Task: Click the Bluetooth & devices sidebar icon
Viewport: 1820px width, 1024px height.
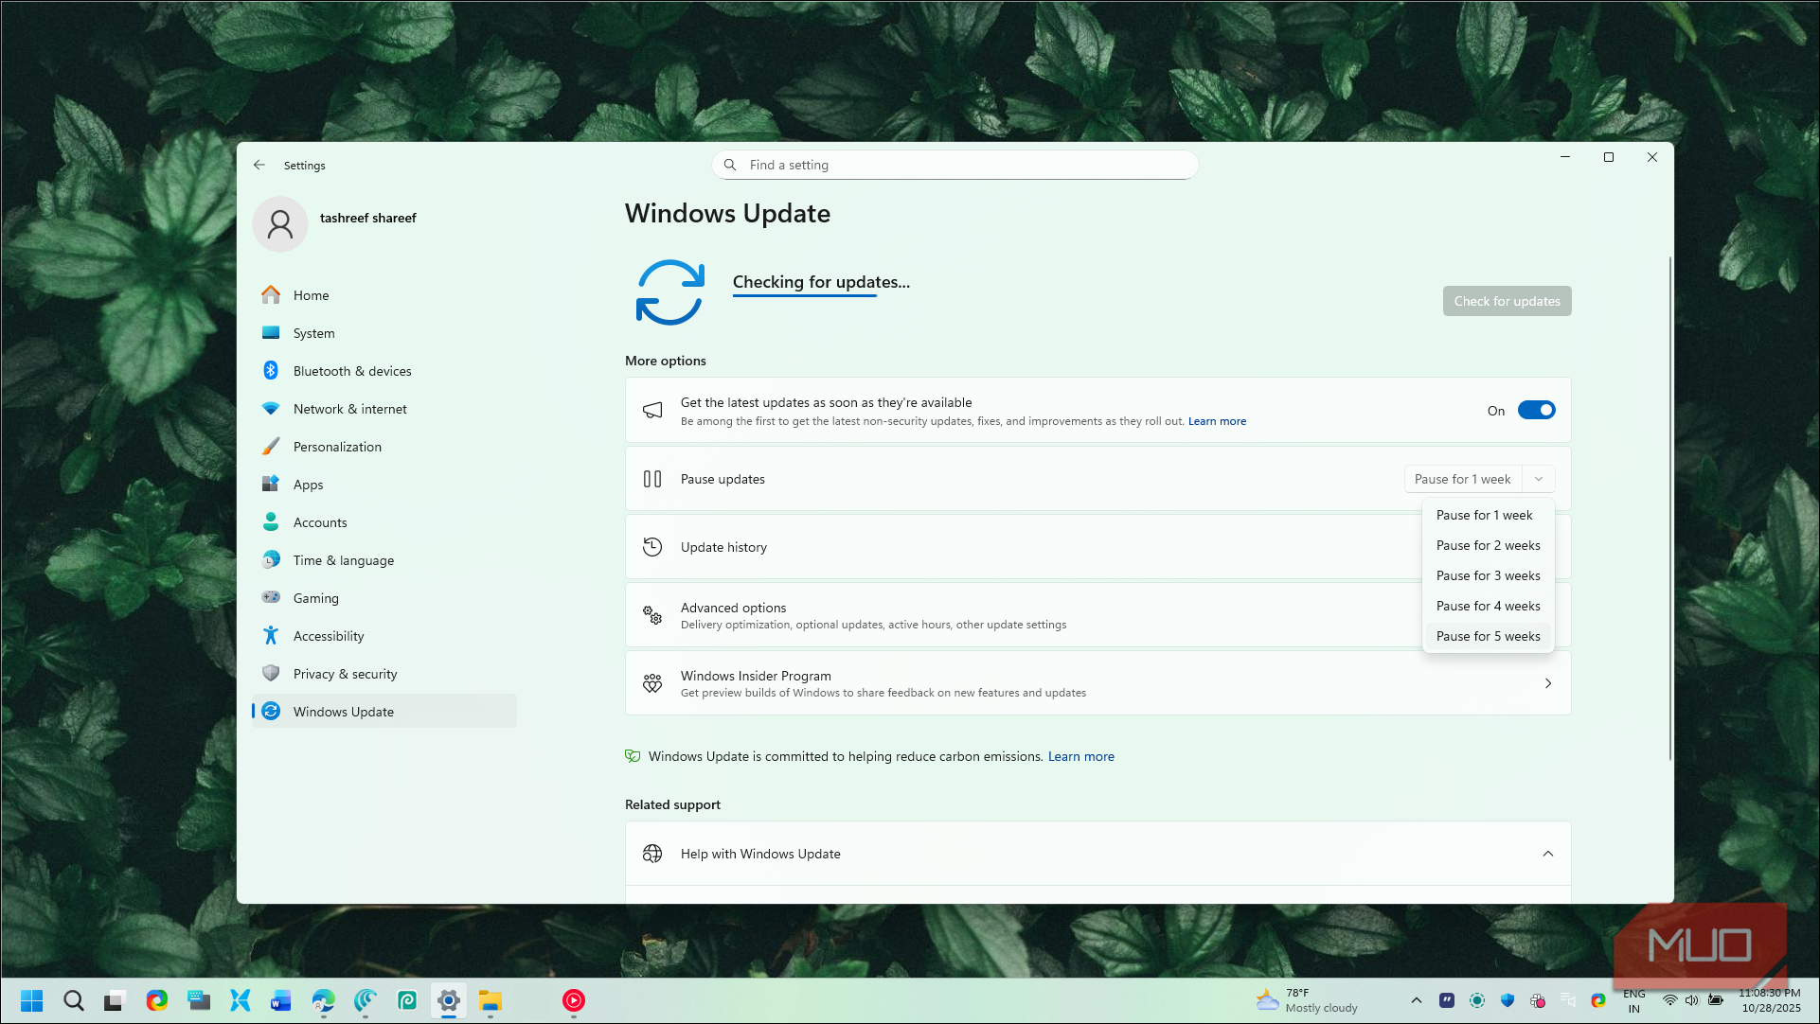Action: [x=271, y=371]
